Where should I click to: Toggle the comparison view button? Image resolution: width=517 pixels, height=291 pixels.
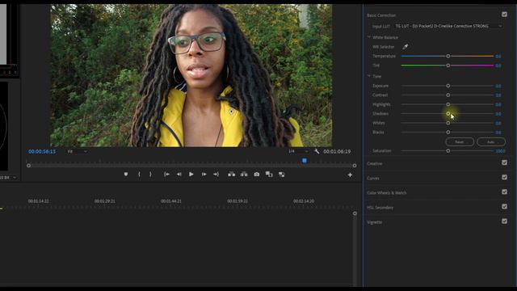[x=269, y=175]
